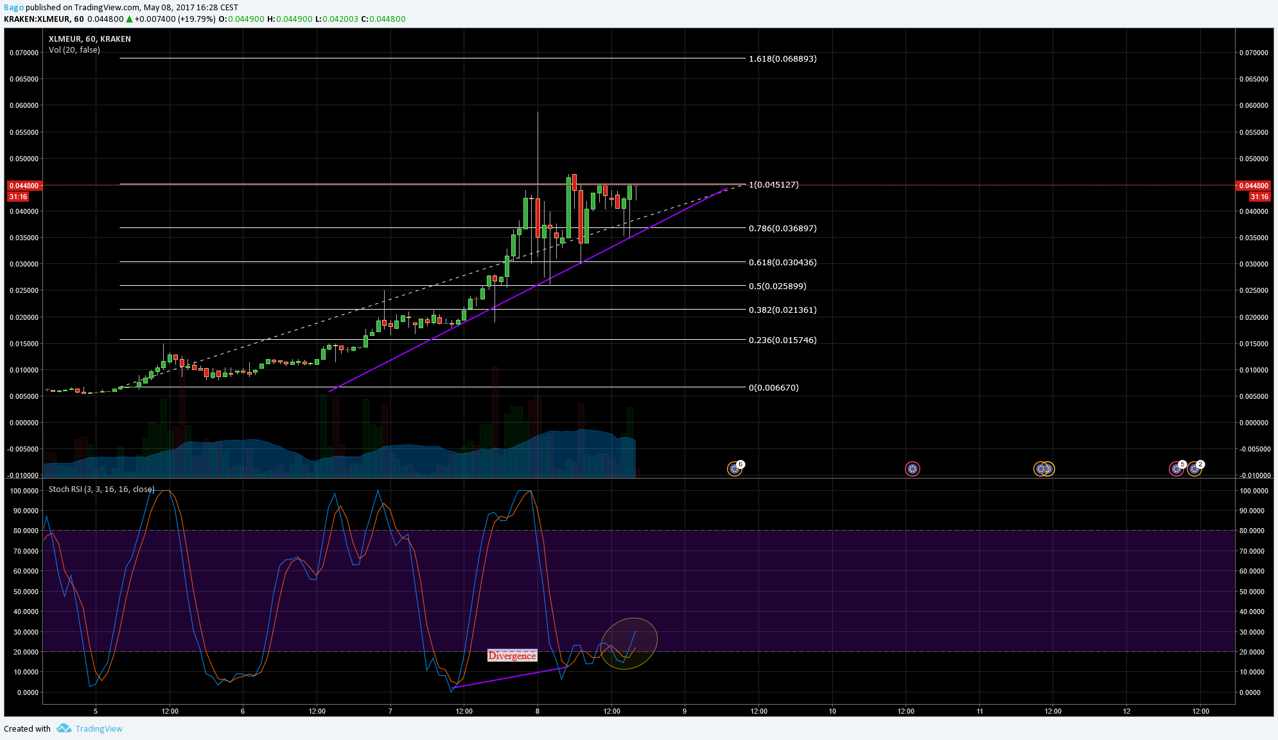Click the left red 0.044800 current price tag
The width and height of the screenshot is (1278, 740).
[25, 186]
